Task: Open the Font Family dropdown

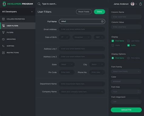Action: 126,71
